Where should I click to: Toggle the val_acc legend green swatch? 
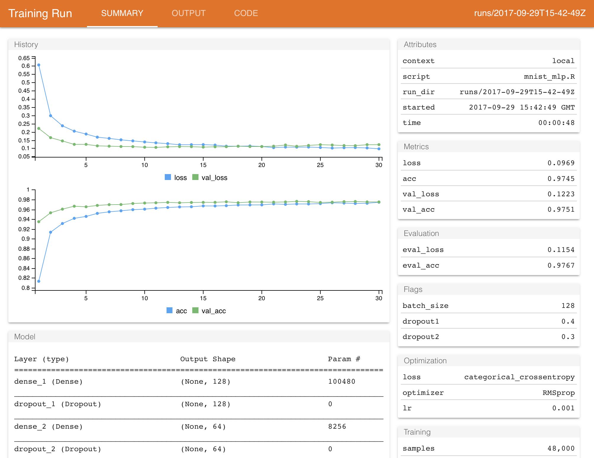coord(195,311)
